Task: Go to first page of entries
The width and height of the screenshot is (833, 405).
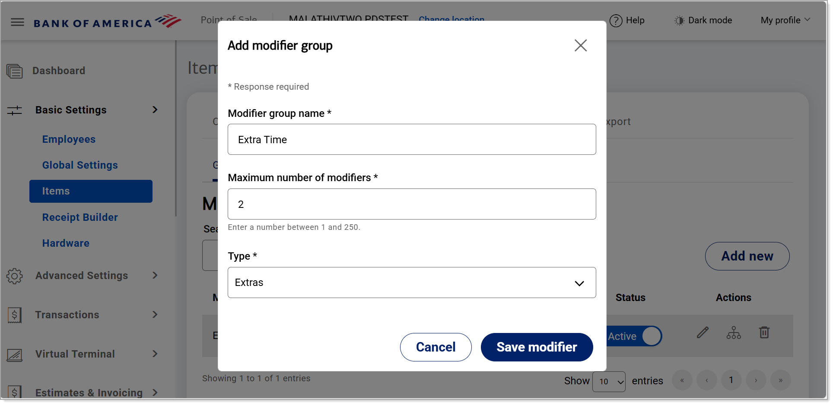Action: pos(682,380)
